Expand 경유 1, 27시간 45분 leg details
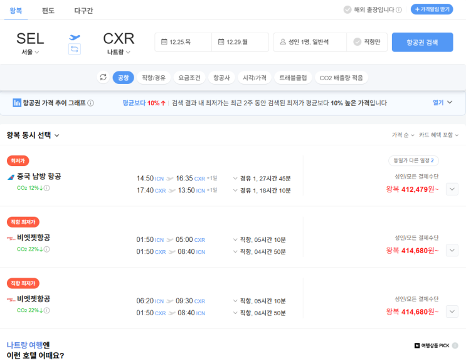The width and height of the screenshot is (466, 361). pyautogui.click(x=262, y=179)
